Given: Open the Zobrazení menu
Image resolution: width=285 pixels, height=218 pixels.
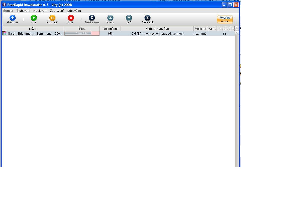Looking at the screenshot, I should [x=57, y=11].
